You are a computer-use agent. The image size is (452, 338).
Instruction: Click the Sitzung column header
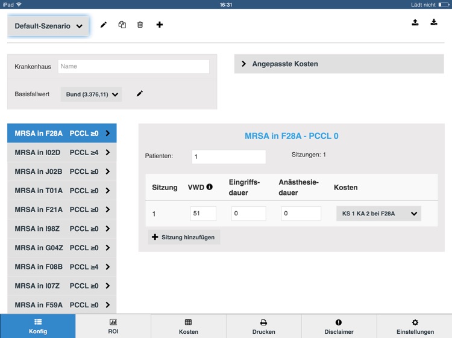point(165,188)
